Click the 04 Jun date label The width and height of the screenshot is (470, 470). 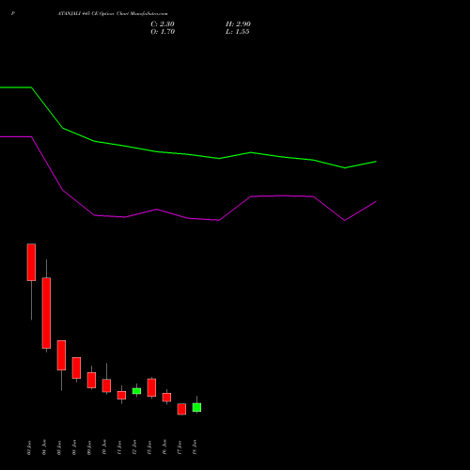pyautogui.click(x=44, y=447)
